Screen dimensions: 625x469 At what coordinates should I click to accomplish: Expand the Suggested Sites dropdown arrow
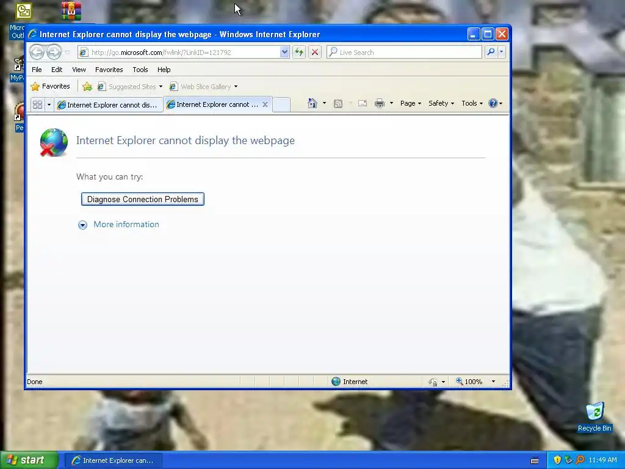pos(161,87)
